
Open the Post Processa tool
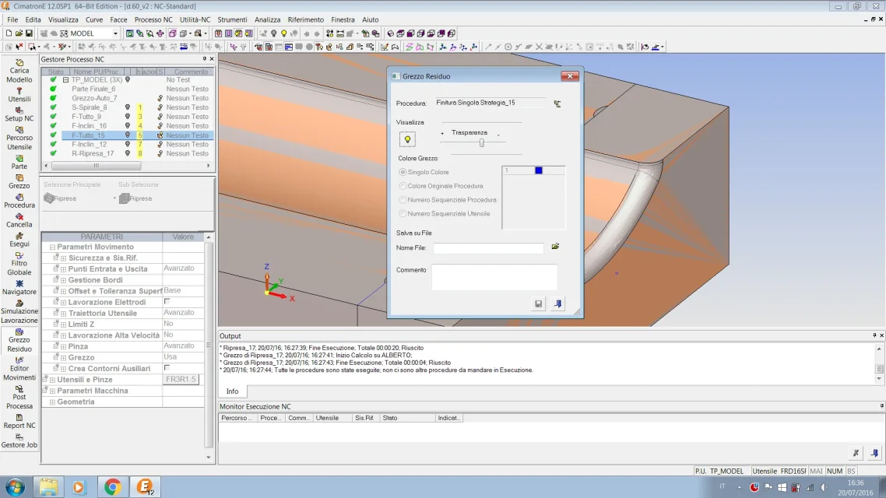[19, 396]
